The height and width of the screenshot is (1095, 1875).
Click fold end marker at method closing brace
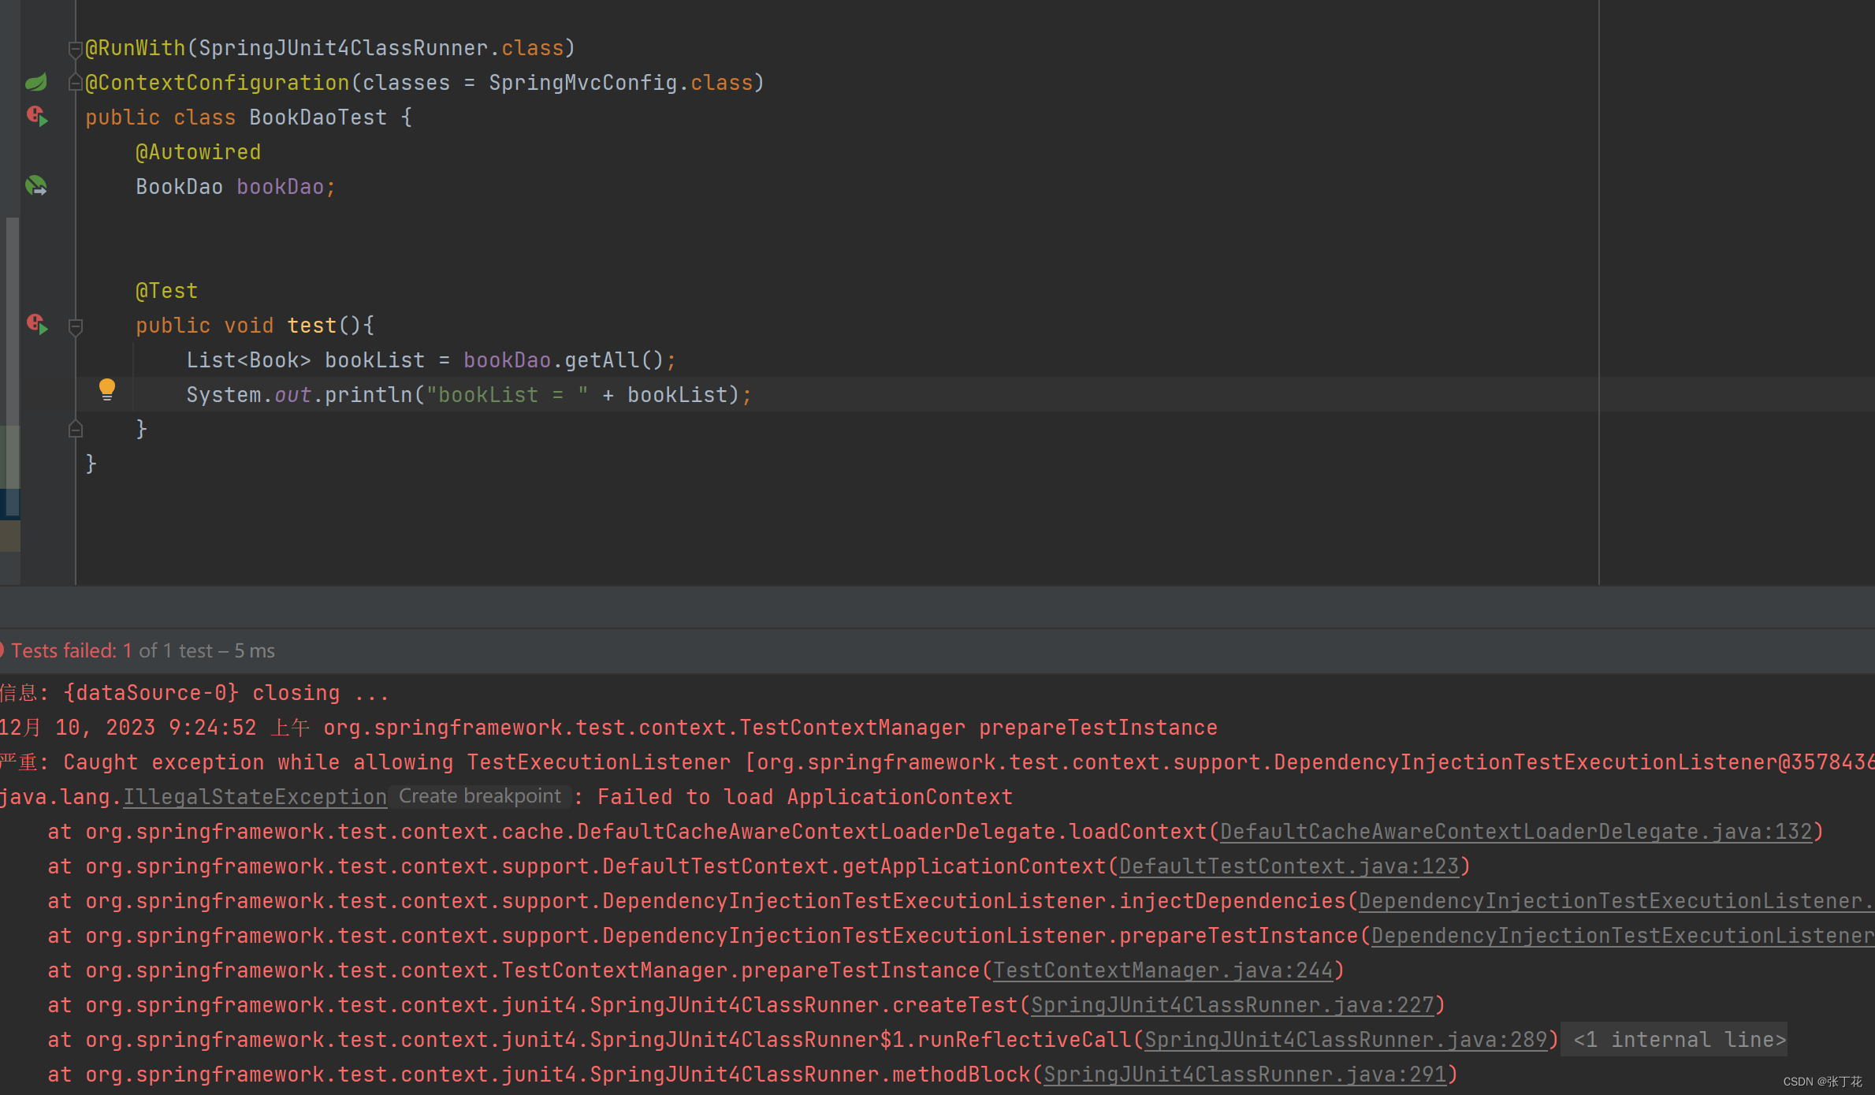coord(76,429)
